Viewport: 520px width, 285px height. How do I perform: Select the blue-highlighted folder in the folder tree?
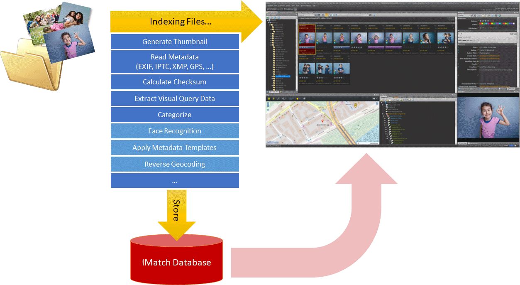point(283,76)
